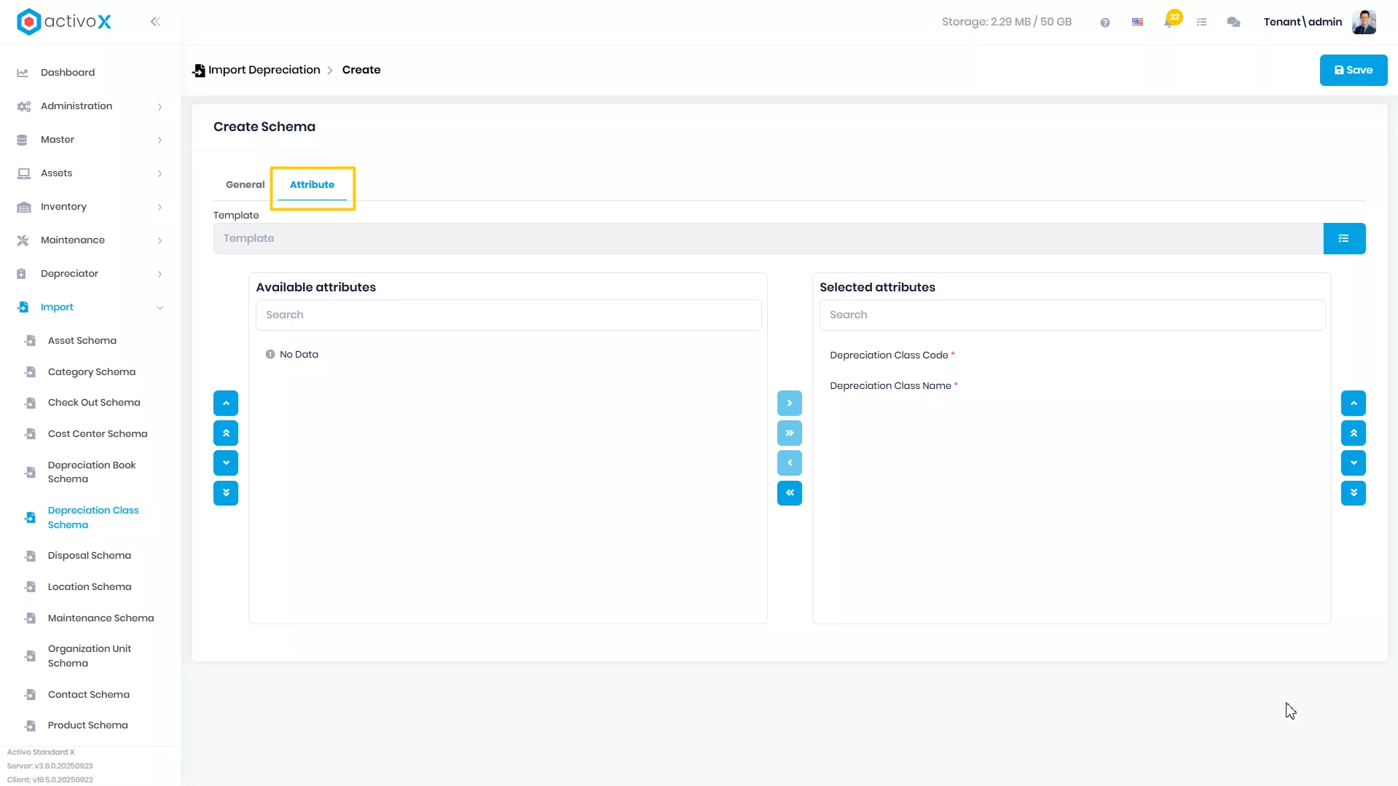This screenshot has height=786, width=1398.
Task: Open Check Out Schema
Action: click(94, 402)
